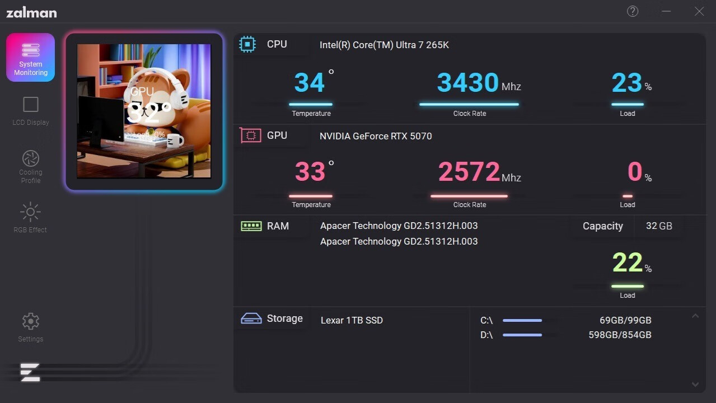Click the D:\ drive usage bar
The image size is (716, 403).
pos(522,335)
